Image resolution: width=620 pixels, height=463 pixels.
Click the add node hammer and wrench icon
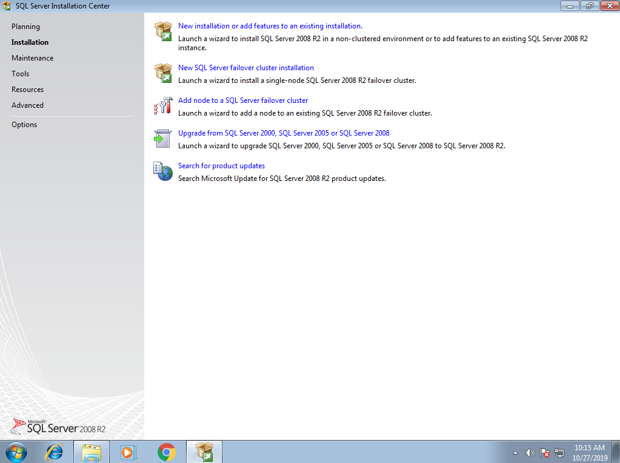[x=163, y=106]
